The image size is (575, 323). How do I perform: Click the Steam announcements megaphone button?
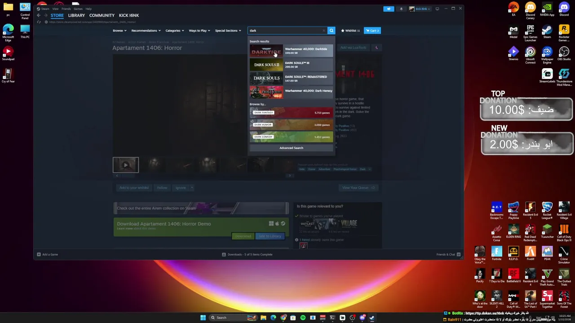[x=389, y=9]
